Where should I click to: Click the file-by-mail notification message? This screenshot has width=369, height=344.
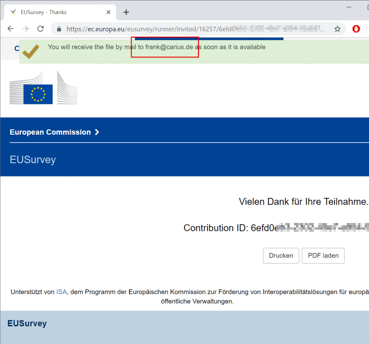coord(157,47)
